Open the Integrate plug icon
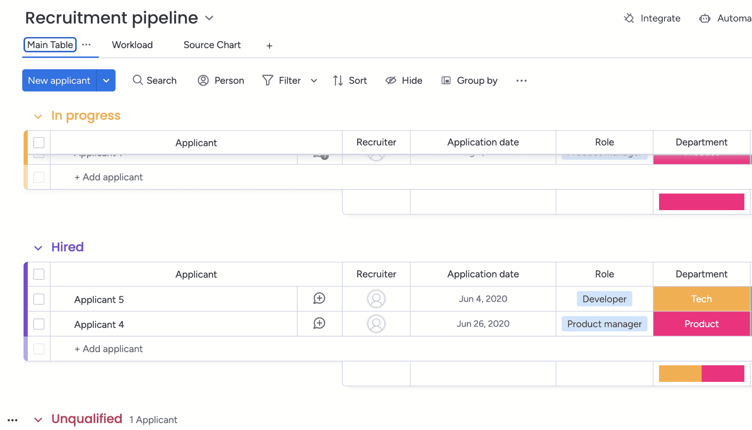 [629, 18]
